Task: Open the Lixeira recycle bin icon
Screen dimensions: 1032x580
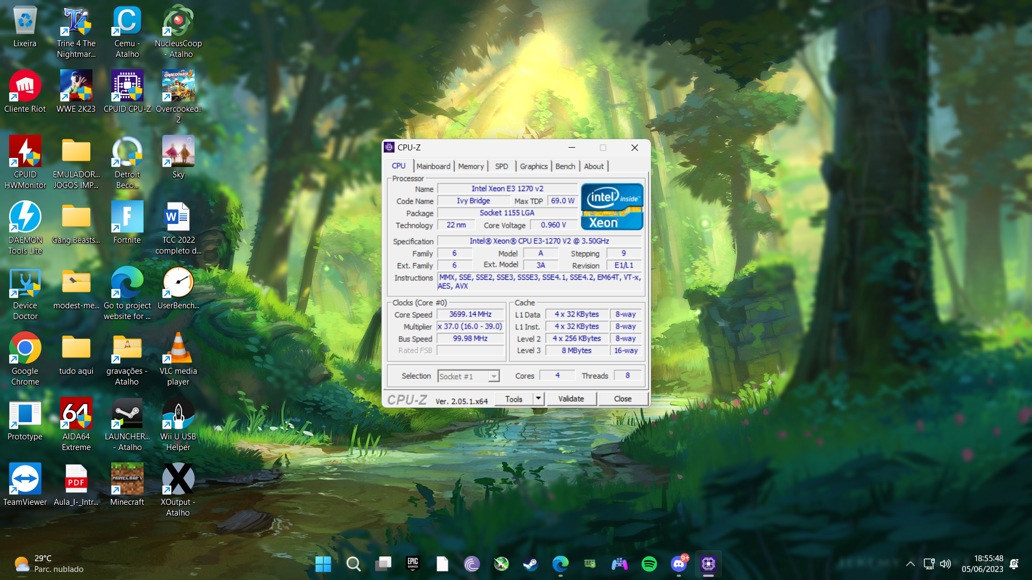Action: (25, 27)
